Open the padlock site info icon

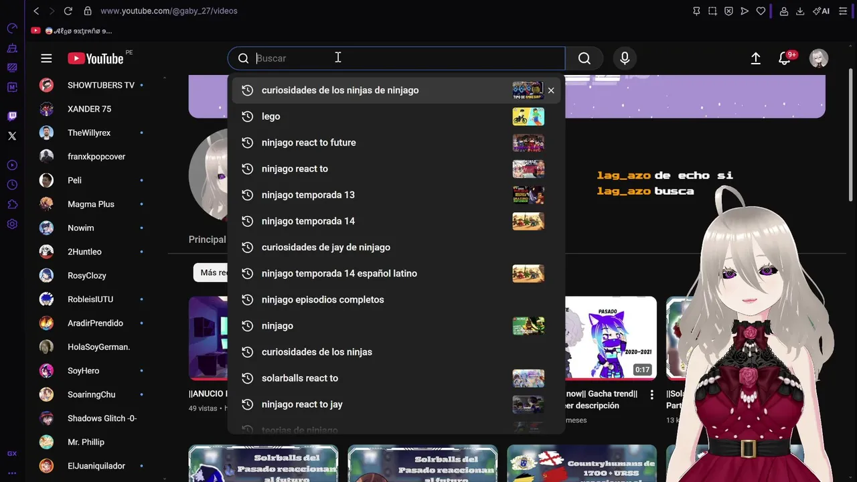coord(88,11)
